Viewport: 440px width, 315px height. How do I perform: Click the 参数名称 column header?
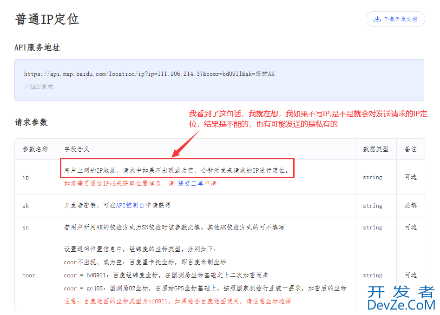[x=35, y=149]
